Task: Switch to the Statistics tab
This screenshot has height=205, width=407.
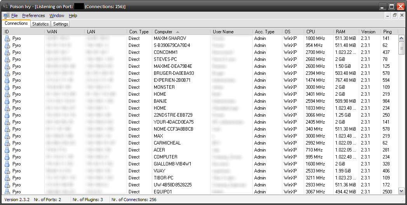Action: coord(40,24)
